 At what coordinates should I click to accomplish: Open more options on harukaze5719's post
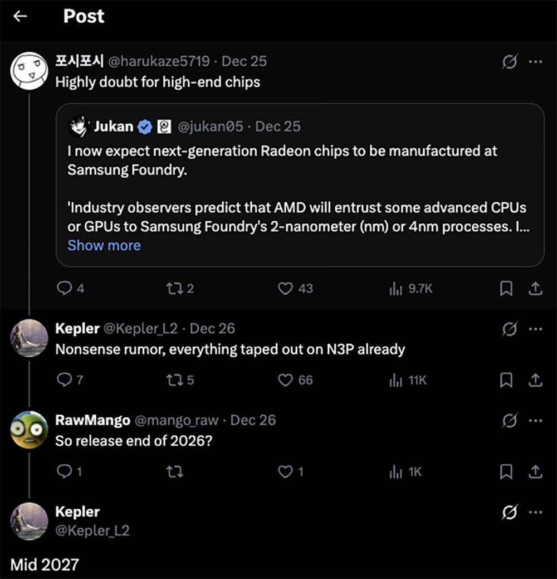pos(535,62)
